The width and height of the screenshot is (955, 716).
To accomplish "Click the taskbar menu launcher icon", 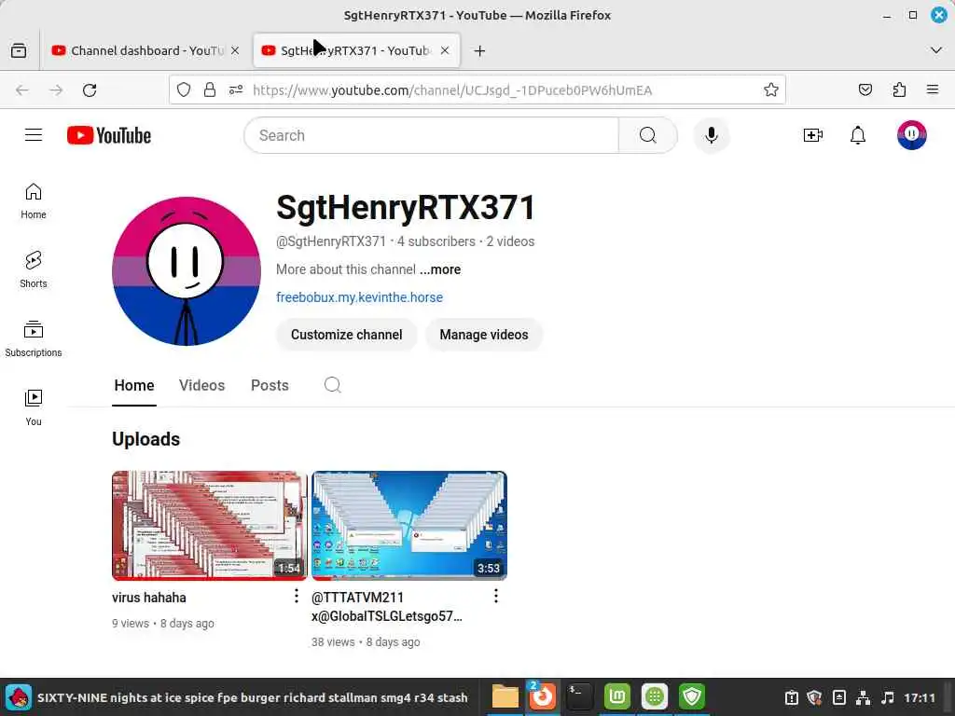I will tap(19, 697).
